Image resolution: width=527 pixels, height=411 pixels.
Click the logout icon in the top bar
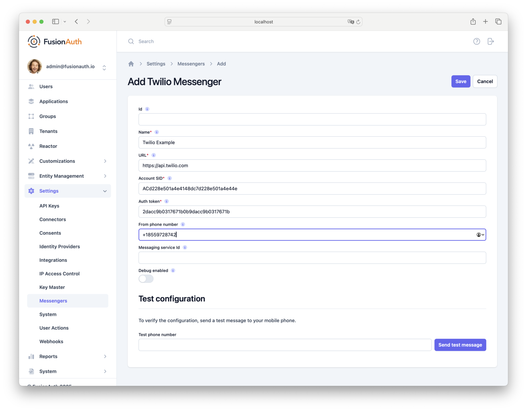click(490, 41)
